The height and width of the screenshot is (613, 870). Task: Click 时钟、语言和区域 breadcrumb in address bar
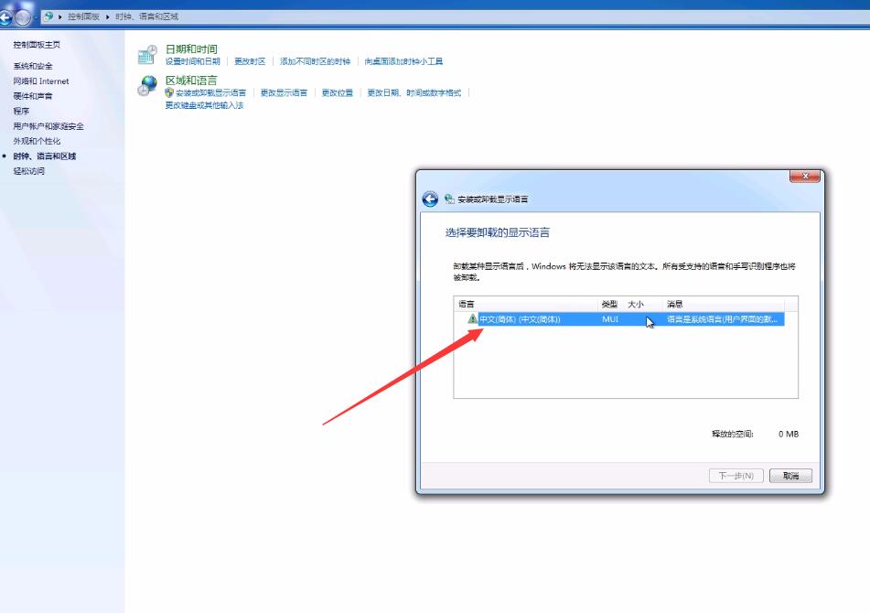point(146,16)
